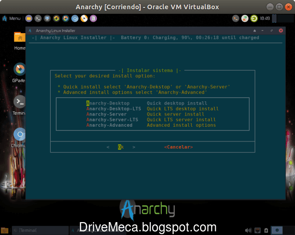Viewport: 295px width, 235px height.
Task: Open the file manager panel icon
Action: (x=29, y=18)
